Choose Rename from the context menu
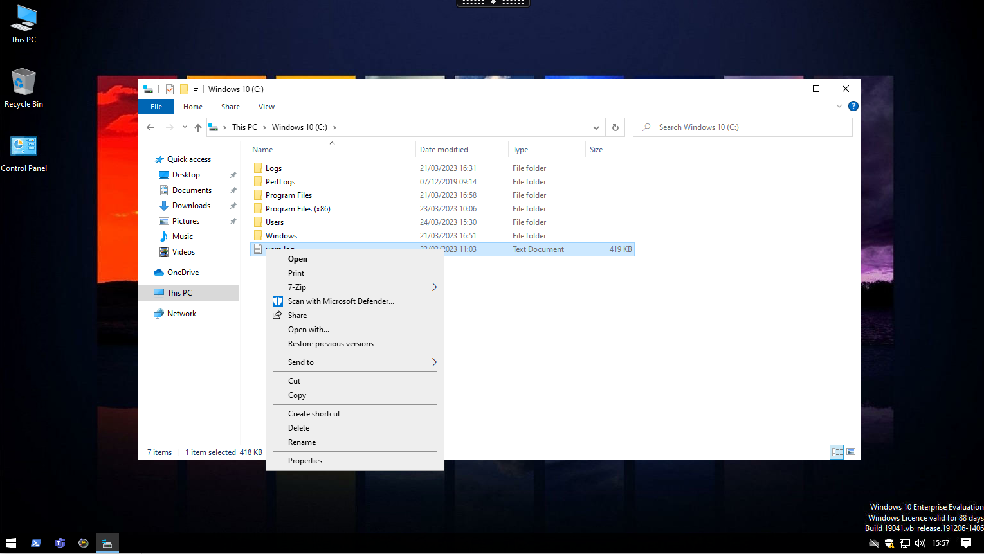Screen dimensions: 984x554 click(x=302, y=442)
